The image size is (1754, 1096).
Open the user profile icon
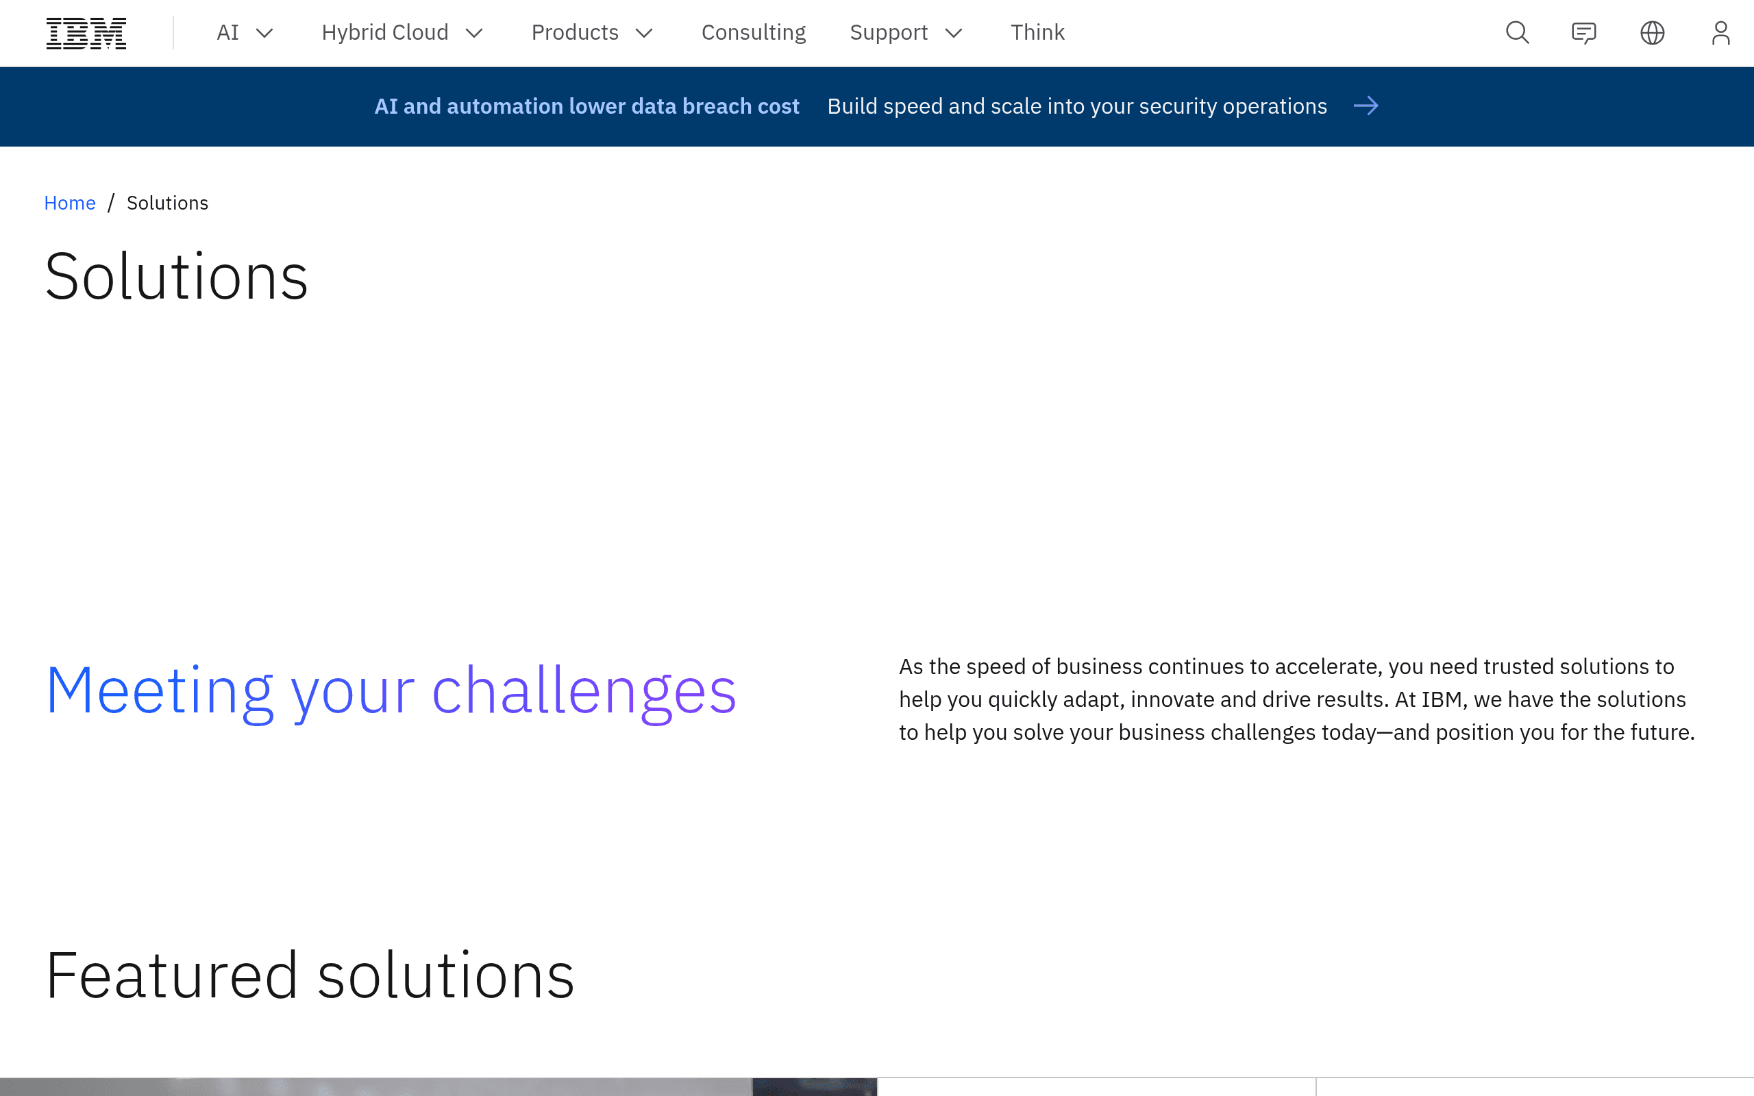tap(1720, 33)
